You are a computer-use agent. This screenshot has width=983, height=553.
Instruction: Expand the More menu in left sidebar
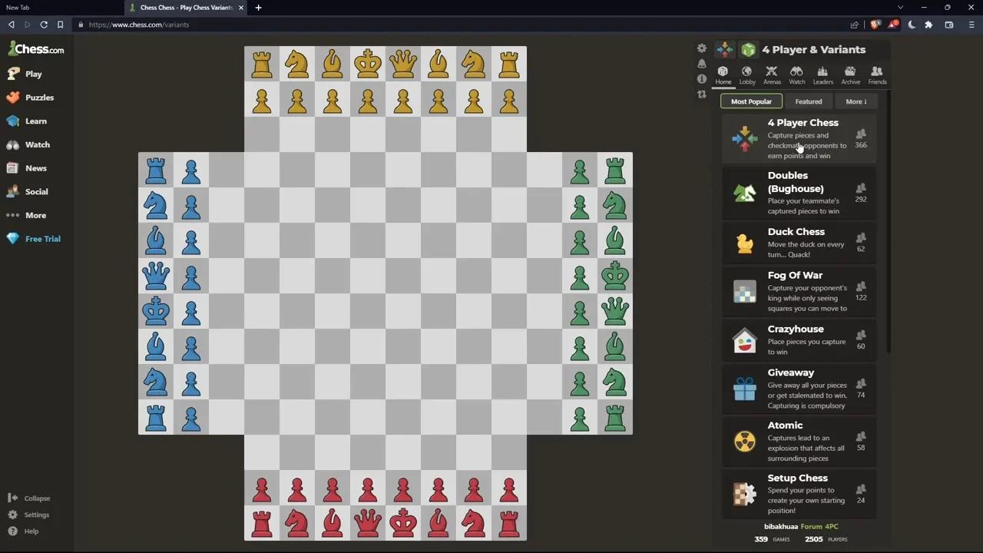coord(26,215)
